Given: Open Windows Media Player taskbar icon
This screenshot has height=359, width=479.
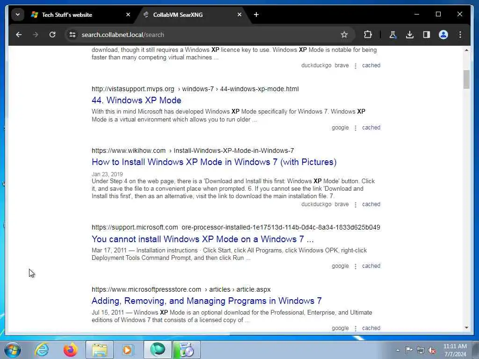Looking at the screenshot, I should pos(127,350).
